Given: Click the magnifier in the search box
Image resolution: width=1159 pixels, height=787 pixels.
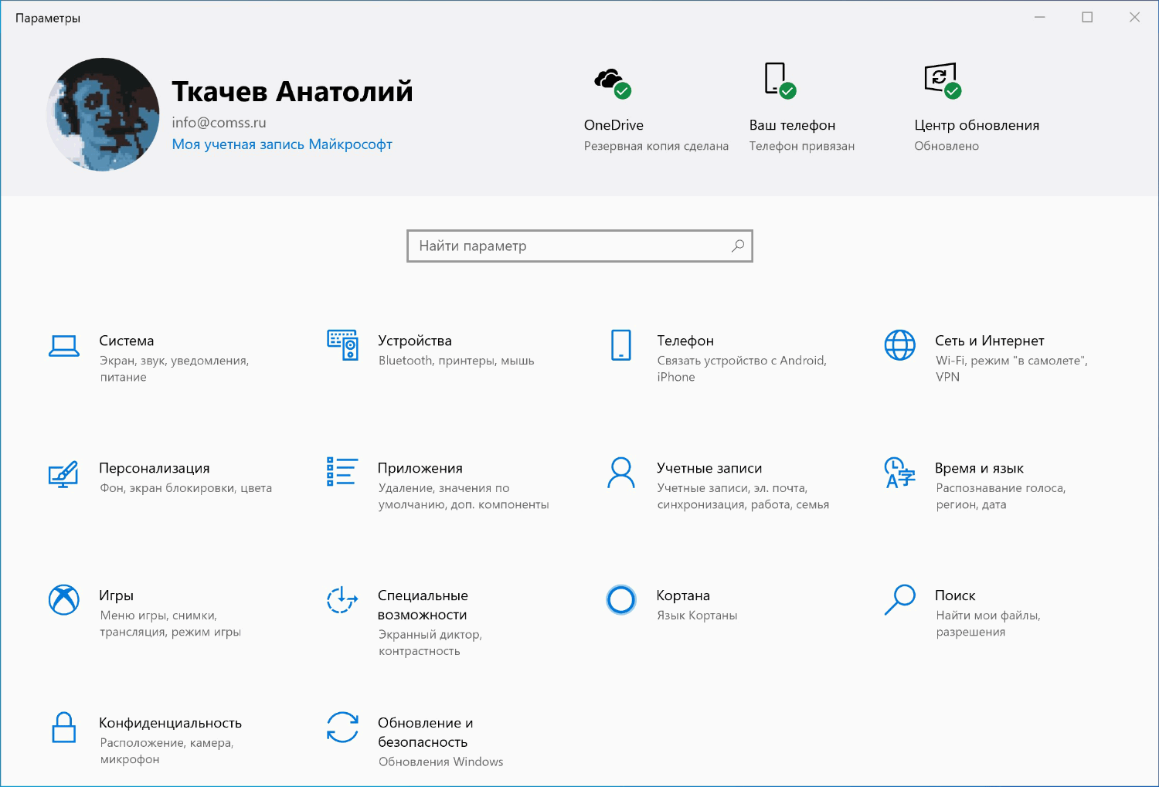Looking at the screenshot, I should click(x=738, y=246).
